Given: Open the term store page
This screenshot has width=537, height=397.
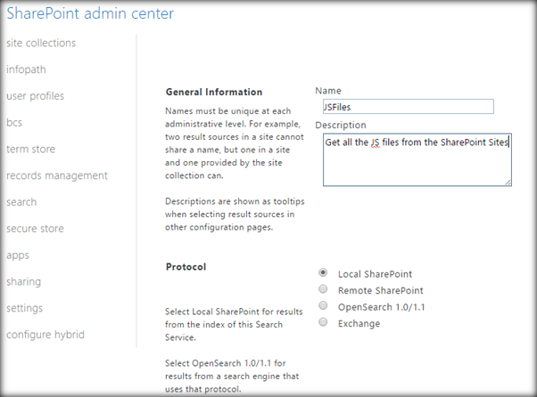Looking at the screenshot, I should 30,149.
